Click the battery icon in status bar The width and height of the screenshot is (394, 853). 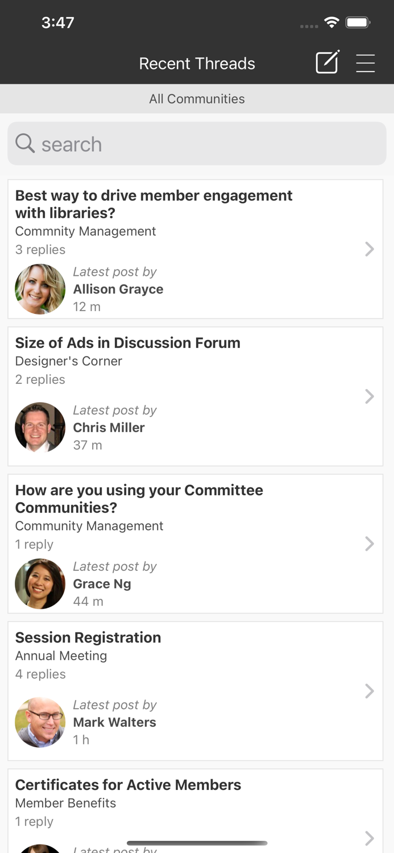click(358, 23)
